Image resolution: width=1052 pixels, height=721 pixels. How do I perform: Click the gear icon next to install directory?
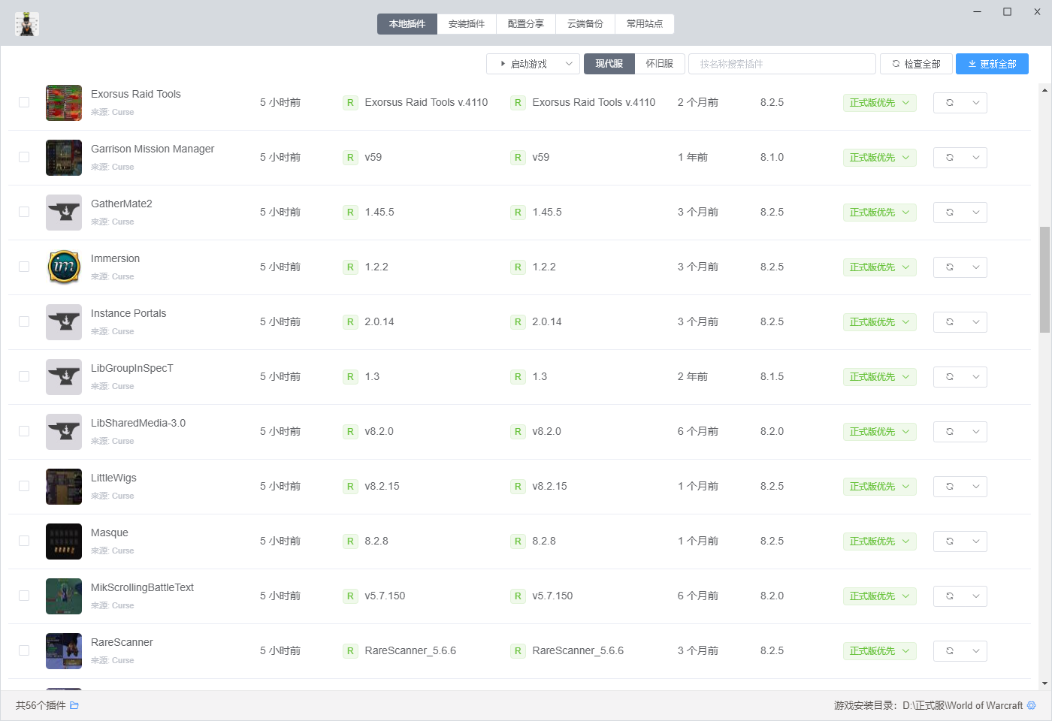[x=1031, y=705]
